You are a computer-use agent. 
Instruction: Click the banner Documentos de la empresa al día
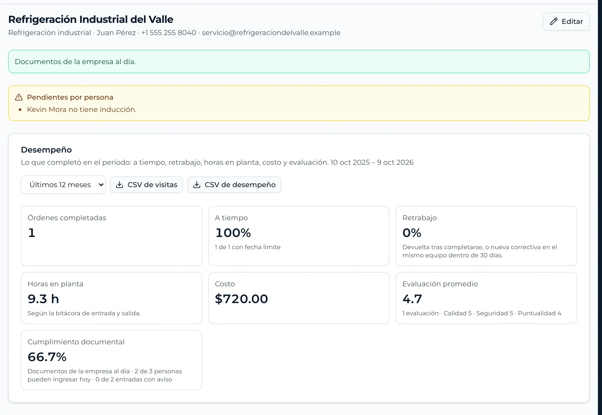tap(299, 62)
